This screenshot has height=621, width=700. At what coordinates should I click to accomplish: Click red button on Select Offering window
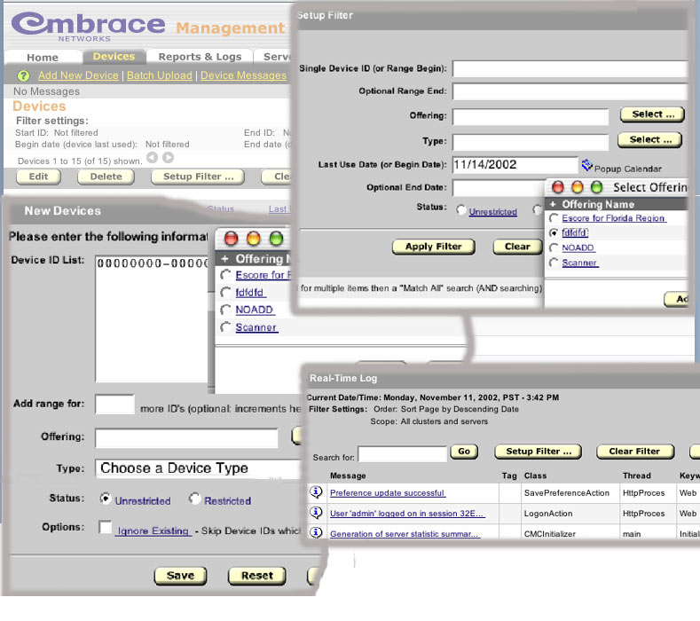click(558, 186)
